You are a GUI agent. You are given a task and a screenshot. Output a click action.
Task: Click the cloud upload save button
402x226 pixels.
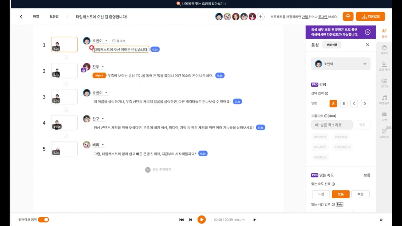[348, 16]
